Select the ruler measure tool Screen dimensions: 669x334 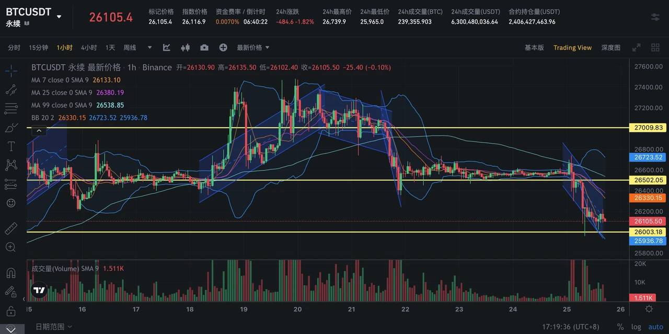11,228
